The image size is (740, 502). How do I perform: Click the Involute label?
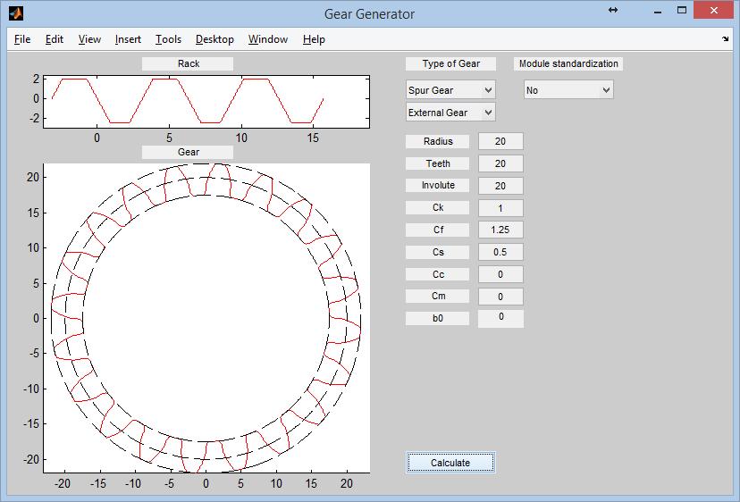(438, 185)
